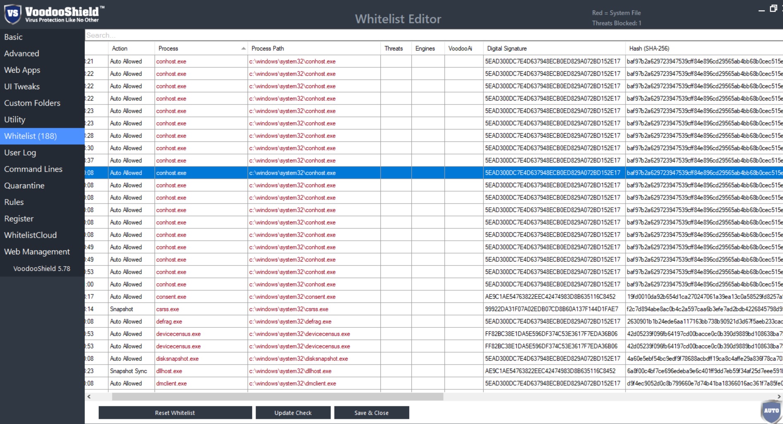Click the Snapshot action in csrss.exe row

pos(131,309)
